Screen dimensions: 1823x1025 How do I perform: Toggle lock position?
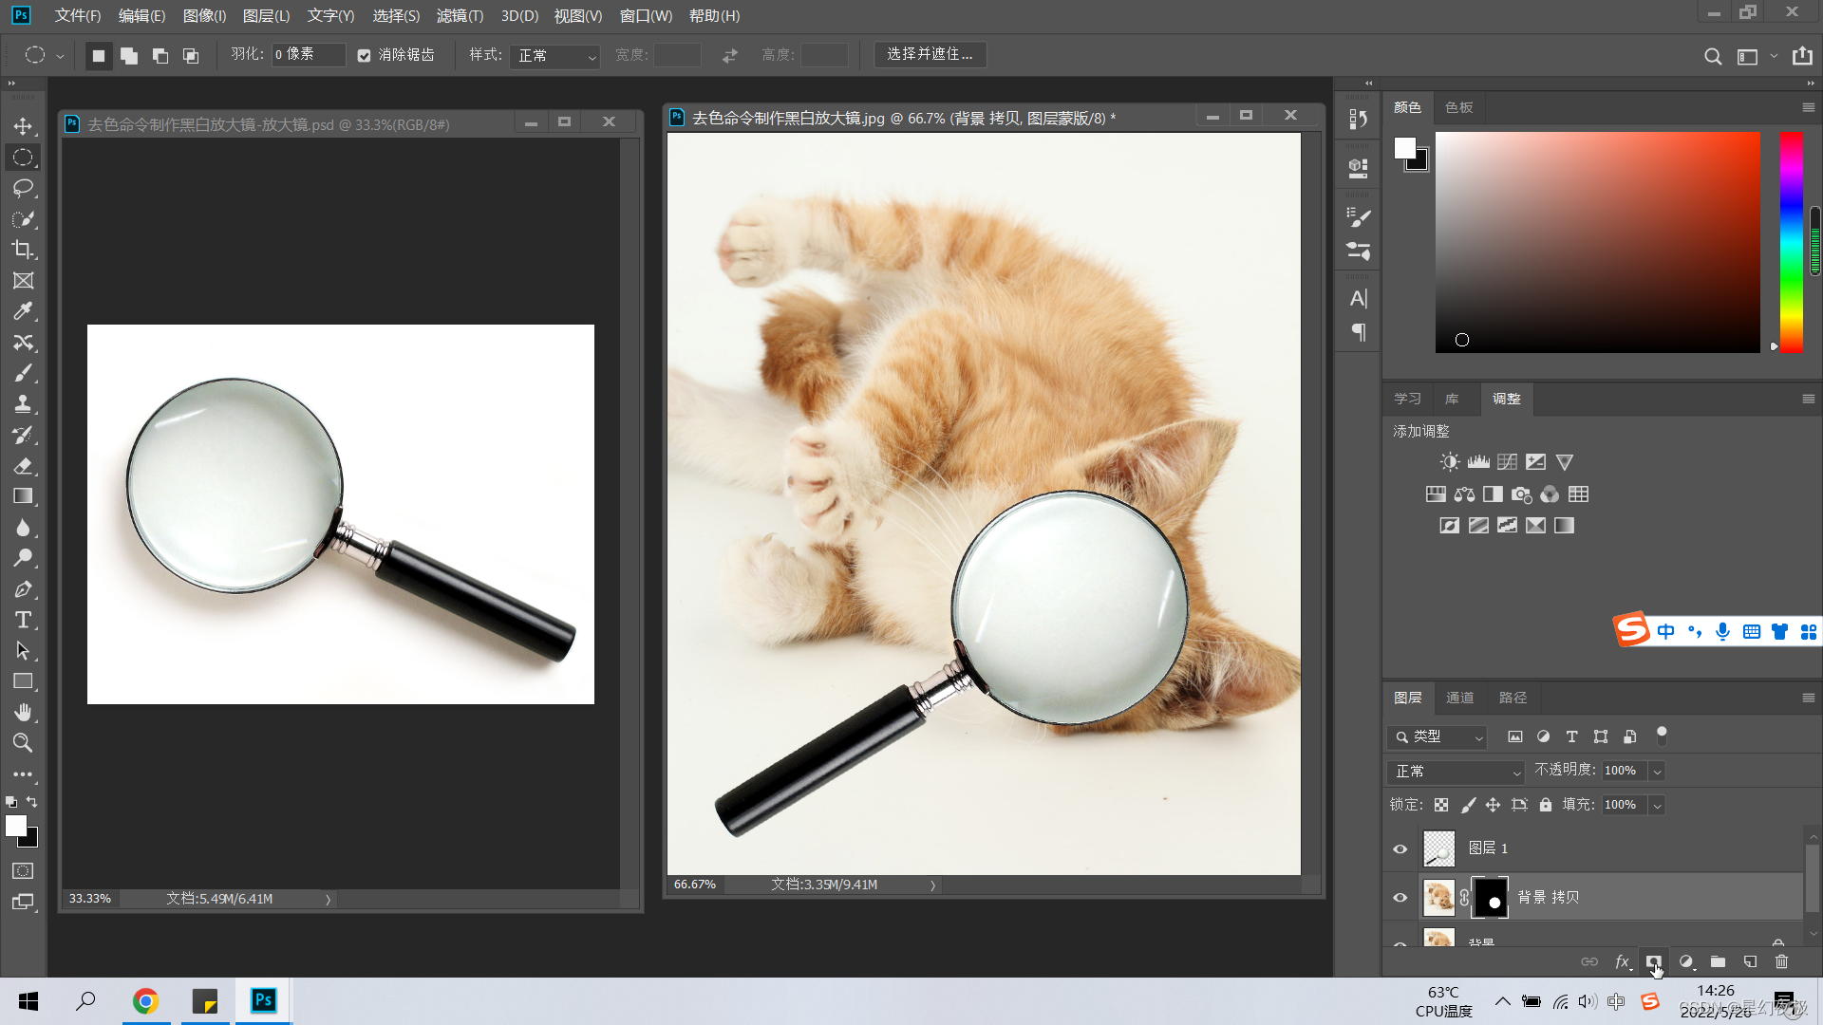(x=1494, y=805)
